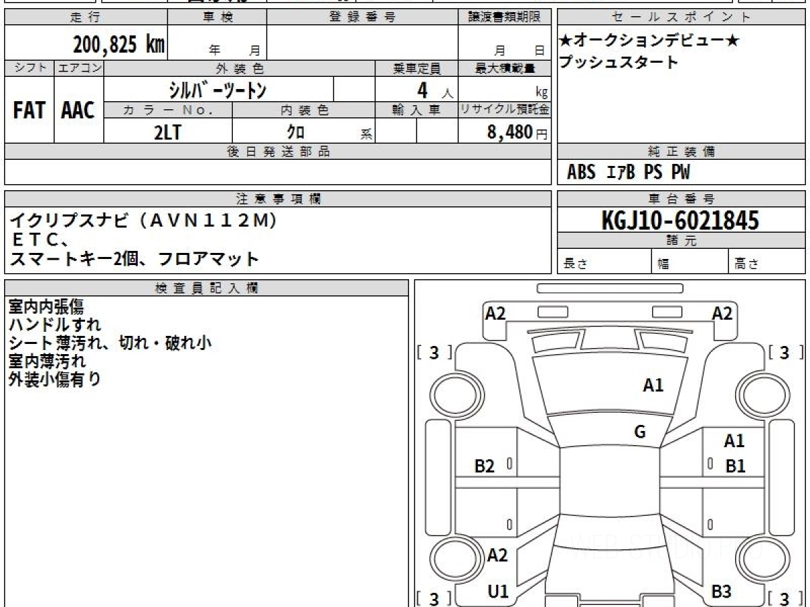Select exterior color シルバーツートン
This screenshot has width=810, height=607.
pyautogui.click(x=219, y=89)
